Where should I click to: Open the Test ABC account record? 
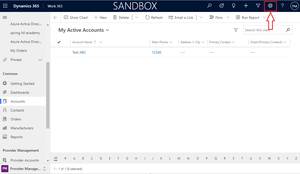click(79, 52)
